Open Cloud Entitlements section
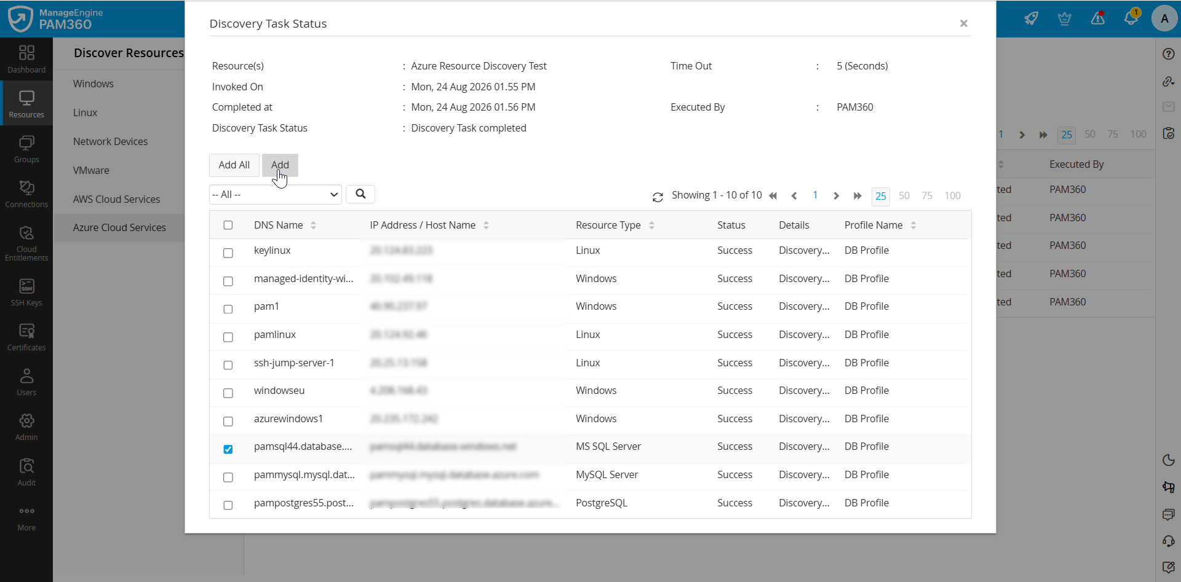Screen dimensions: 1181x582 [26, 242]
